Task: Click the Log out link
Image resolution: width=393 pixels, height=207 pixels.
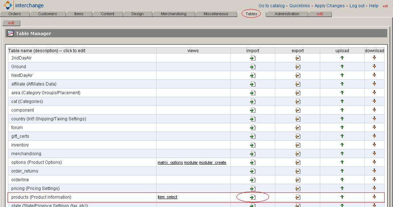Action: (357, 6)
